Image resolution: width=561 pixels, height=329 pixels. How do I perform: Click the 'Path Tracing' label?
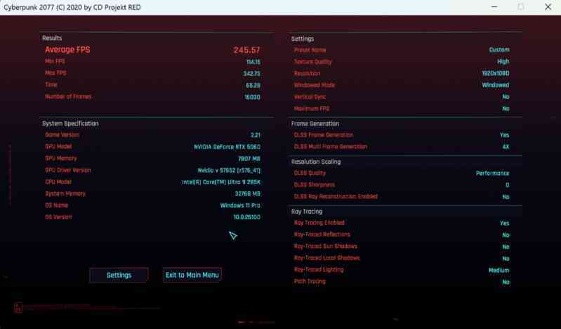point(310,281)
